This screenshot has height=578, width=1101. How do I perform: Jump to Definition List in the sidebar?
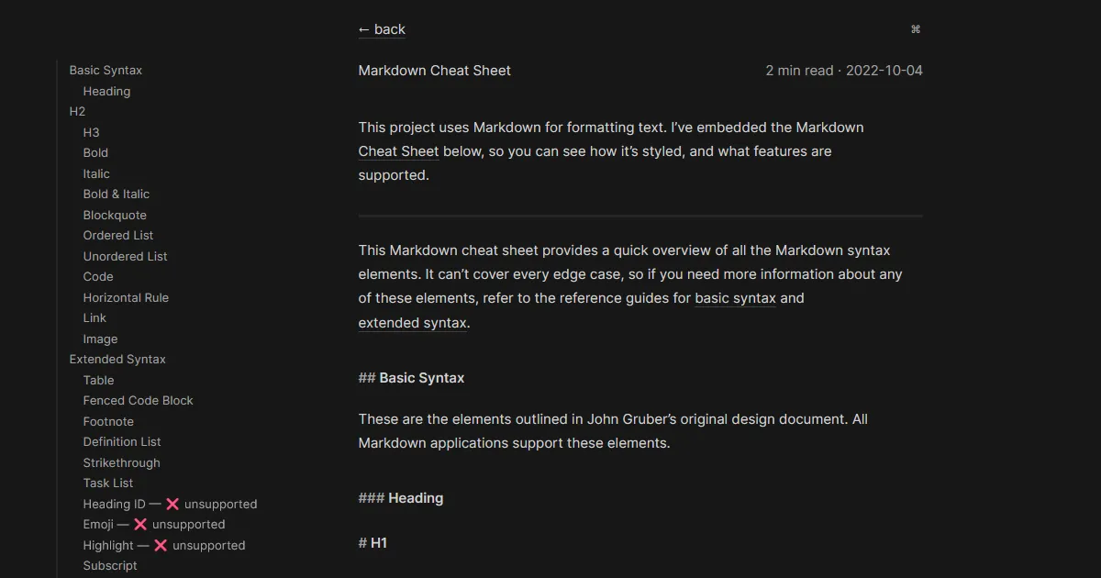(122, 442)
